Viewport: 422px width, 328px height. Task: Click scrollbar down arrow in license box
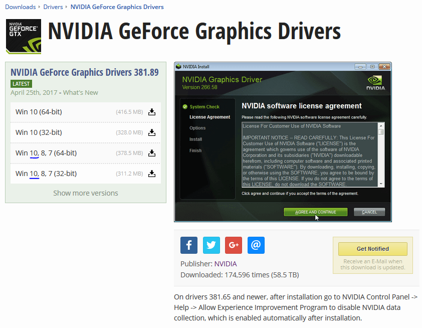pyautogui.click(x=381, y=184)
